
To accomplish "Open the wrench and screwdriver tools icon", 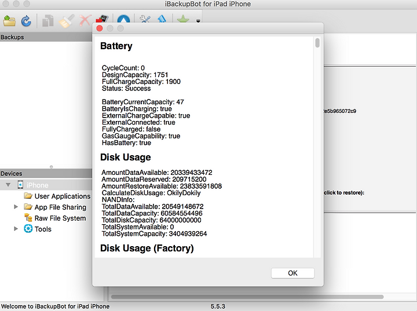I will coord(145,19).
